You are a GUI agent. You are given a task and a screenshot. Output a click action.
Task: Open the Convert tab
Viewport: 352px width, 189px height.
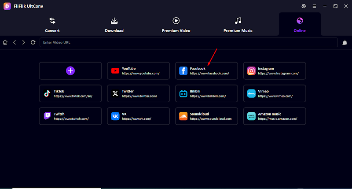[52, 25]
